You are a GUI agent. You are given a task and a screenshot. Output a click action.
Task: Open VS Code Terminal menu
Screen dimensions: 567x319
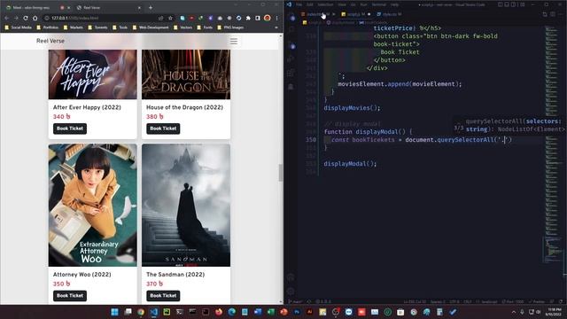pos(379,4)
